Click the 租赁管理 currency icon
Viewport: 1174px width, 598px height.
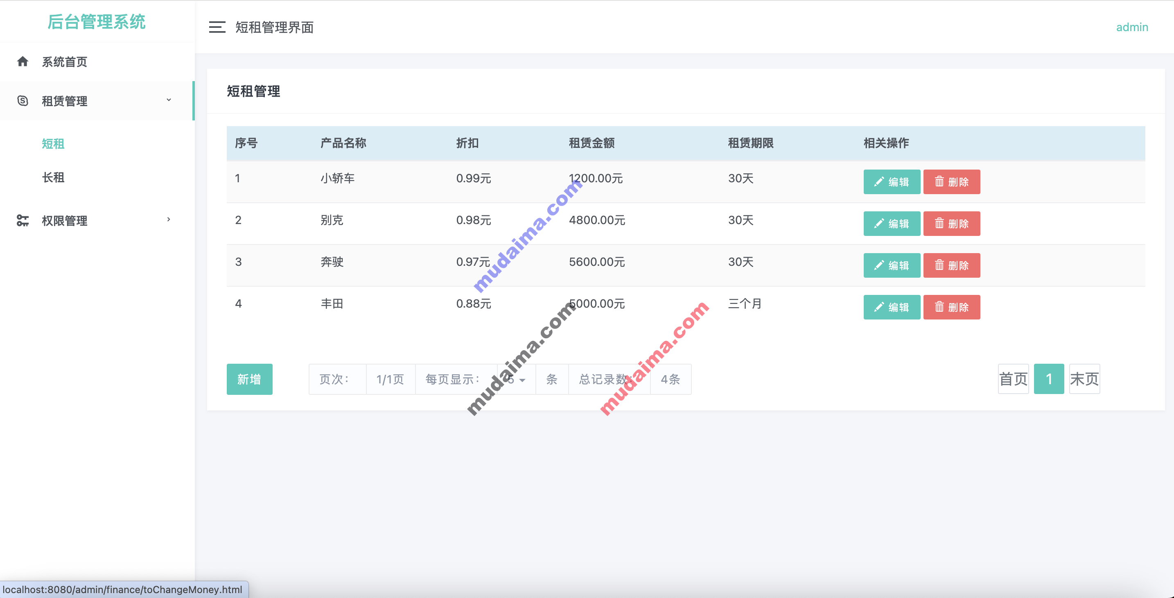(x=23, y=101)
